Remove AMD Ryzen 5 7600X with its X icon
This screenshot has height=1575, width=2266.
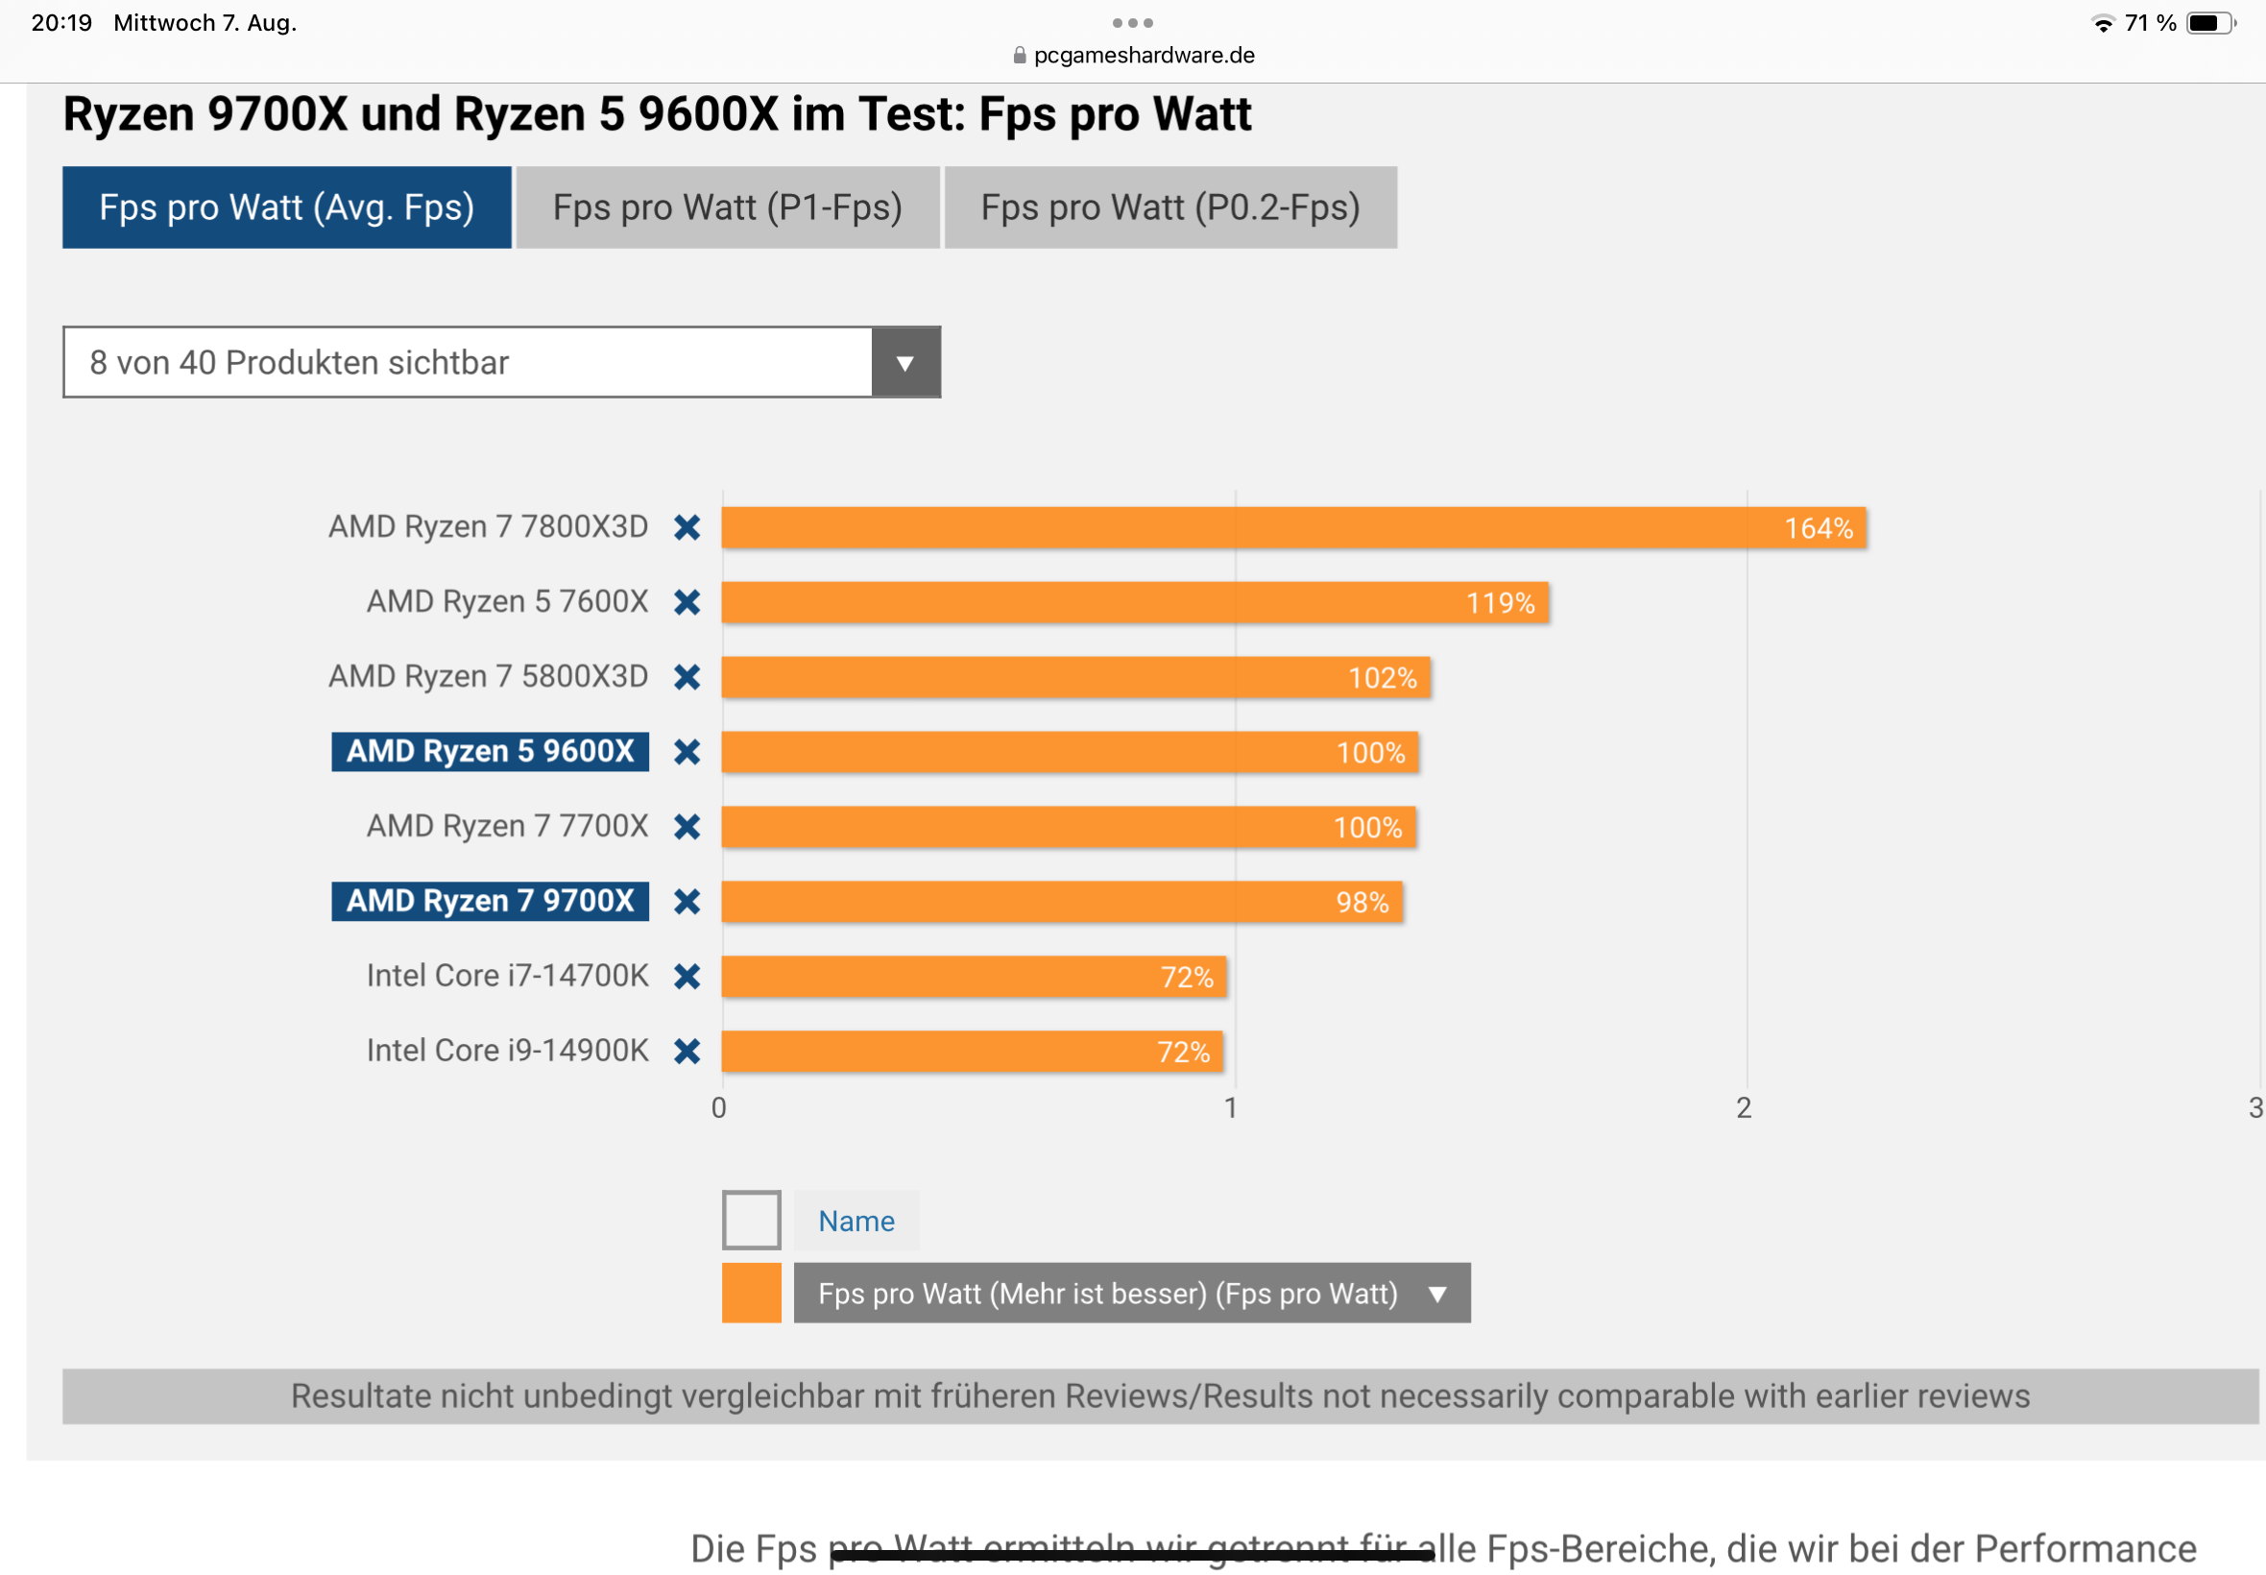[687, 602]
